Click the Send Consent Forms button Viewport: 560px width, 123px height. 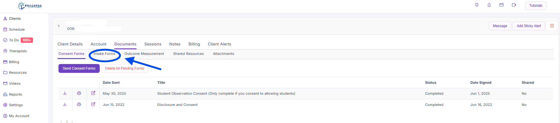tap(79, 68)
